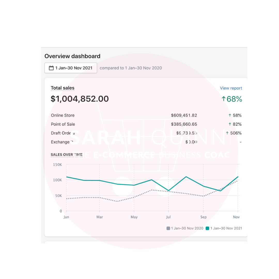Click the Nov data point on teal line

coord(238,177)
